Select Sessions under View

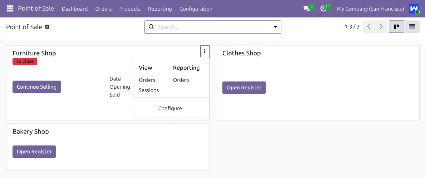point(149,90)
